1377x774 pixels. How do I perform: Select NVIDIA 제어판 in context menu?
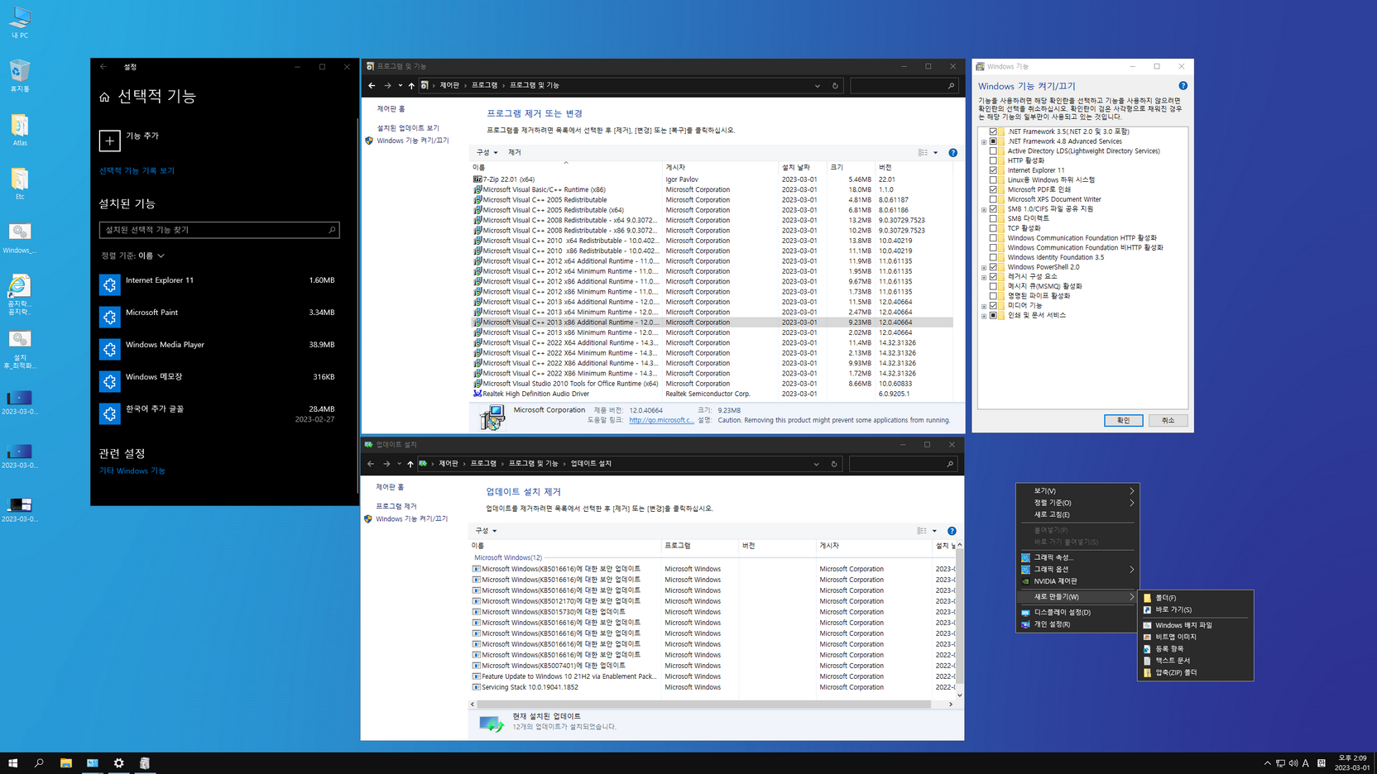point(1077,581)
